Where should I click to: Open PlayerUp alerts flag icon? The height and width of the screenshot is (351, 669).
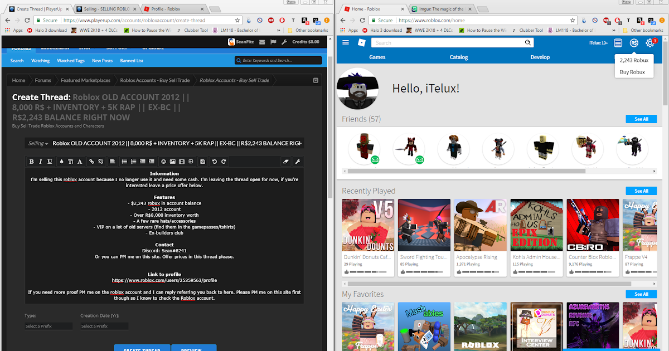click(273, 42)
